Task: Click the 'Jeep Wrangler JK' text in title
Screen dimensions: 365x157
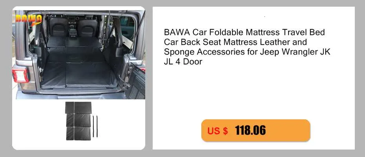Action: coord(295,52)
